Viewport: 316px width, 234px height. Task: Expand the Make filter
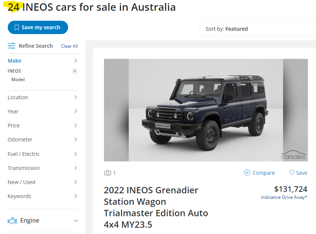[75, 61]
